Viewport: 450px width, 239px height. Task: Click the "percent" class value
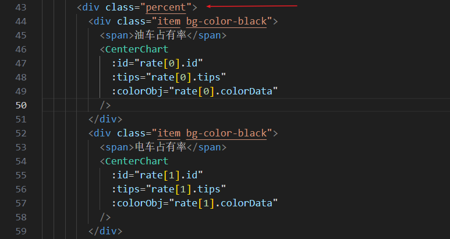(x=169, y=8)
